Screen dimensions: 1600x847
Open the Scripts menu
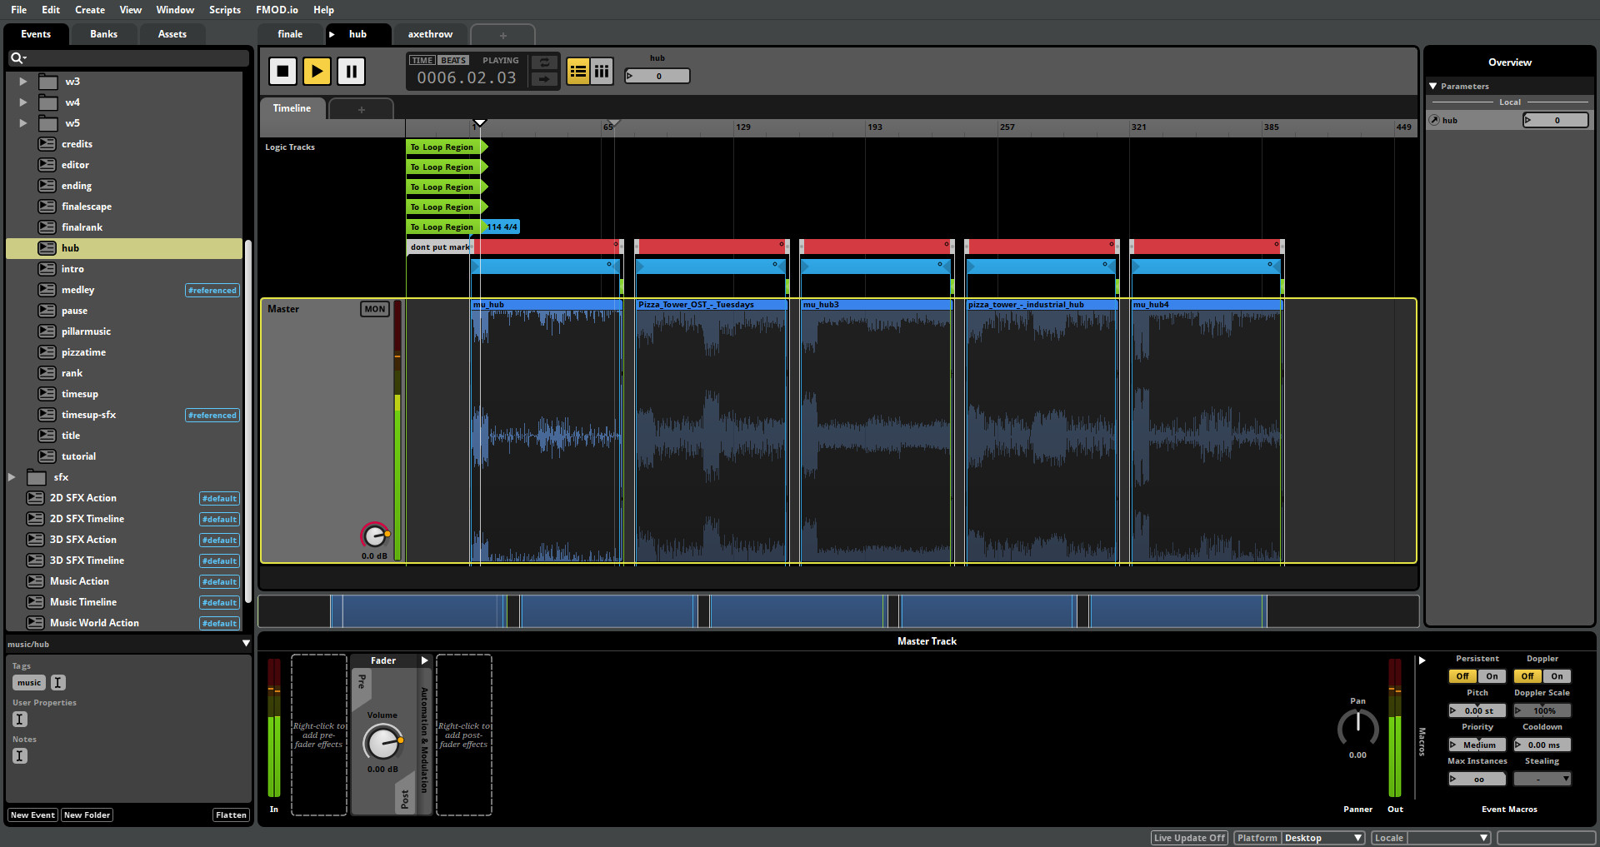click(224, 10)
